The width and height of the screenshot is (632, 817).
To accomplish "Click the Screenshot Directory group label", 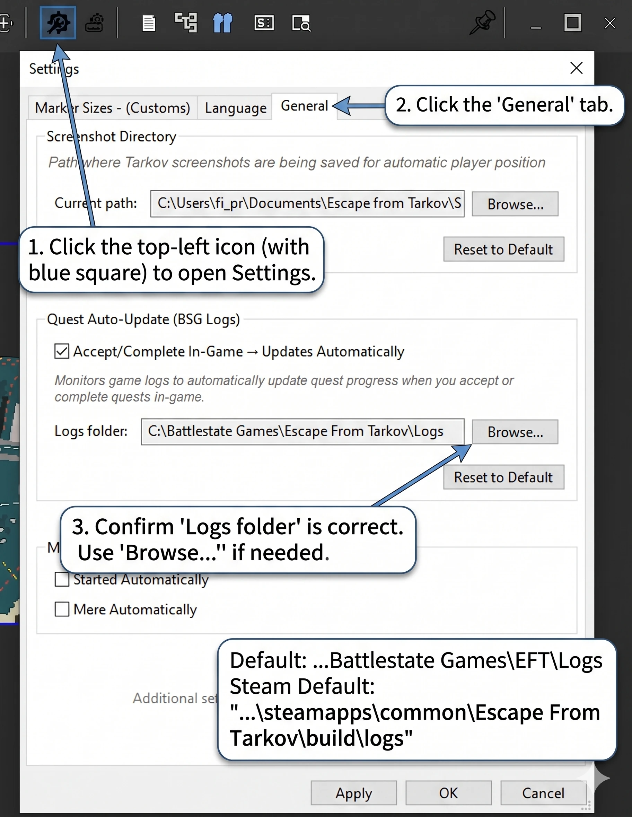I will pos(111,137).
